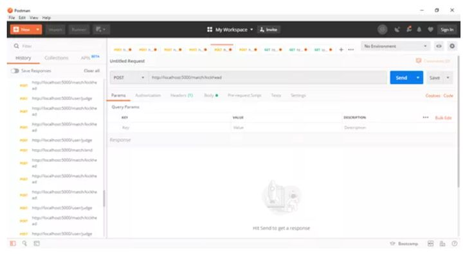Click the sync status icon in the header

point(383,30)
